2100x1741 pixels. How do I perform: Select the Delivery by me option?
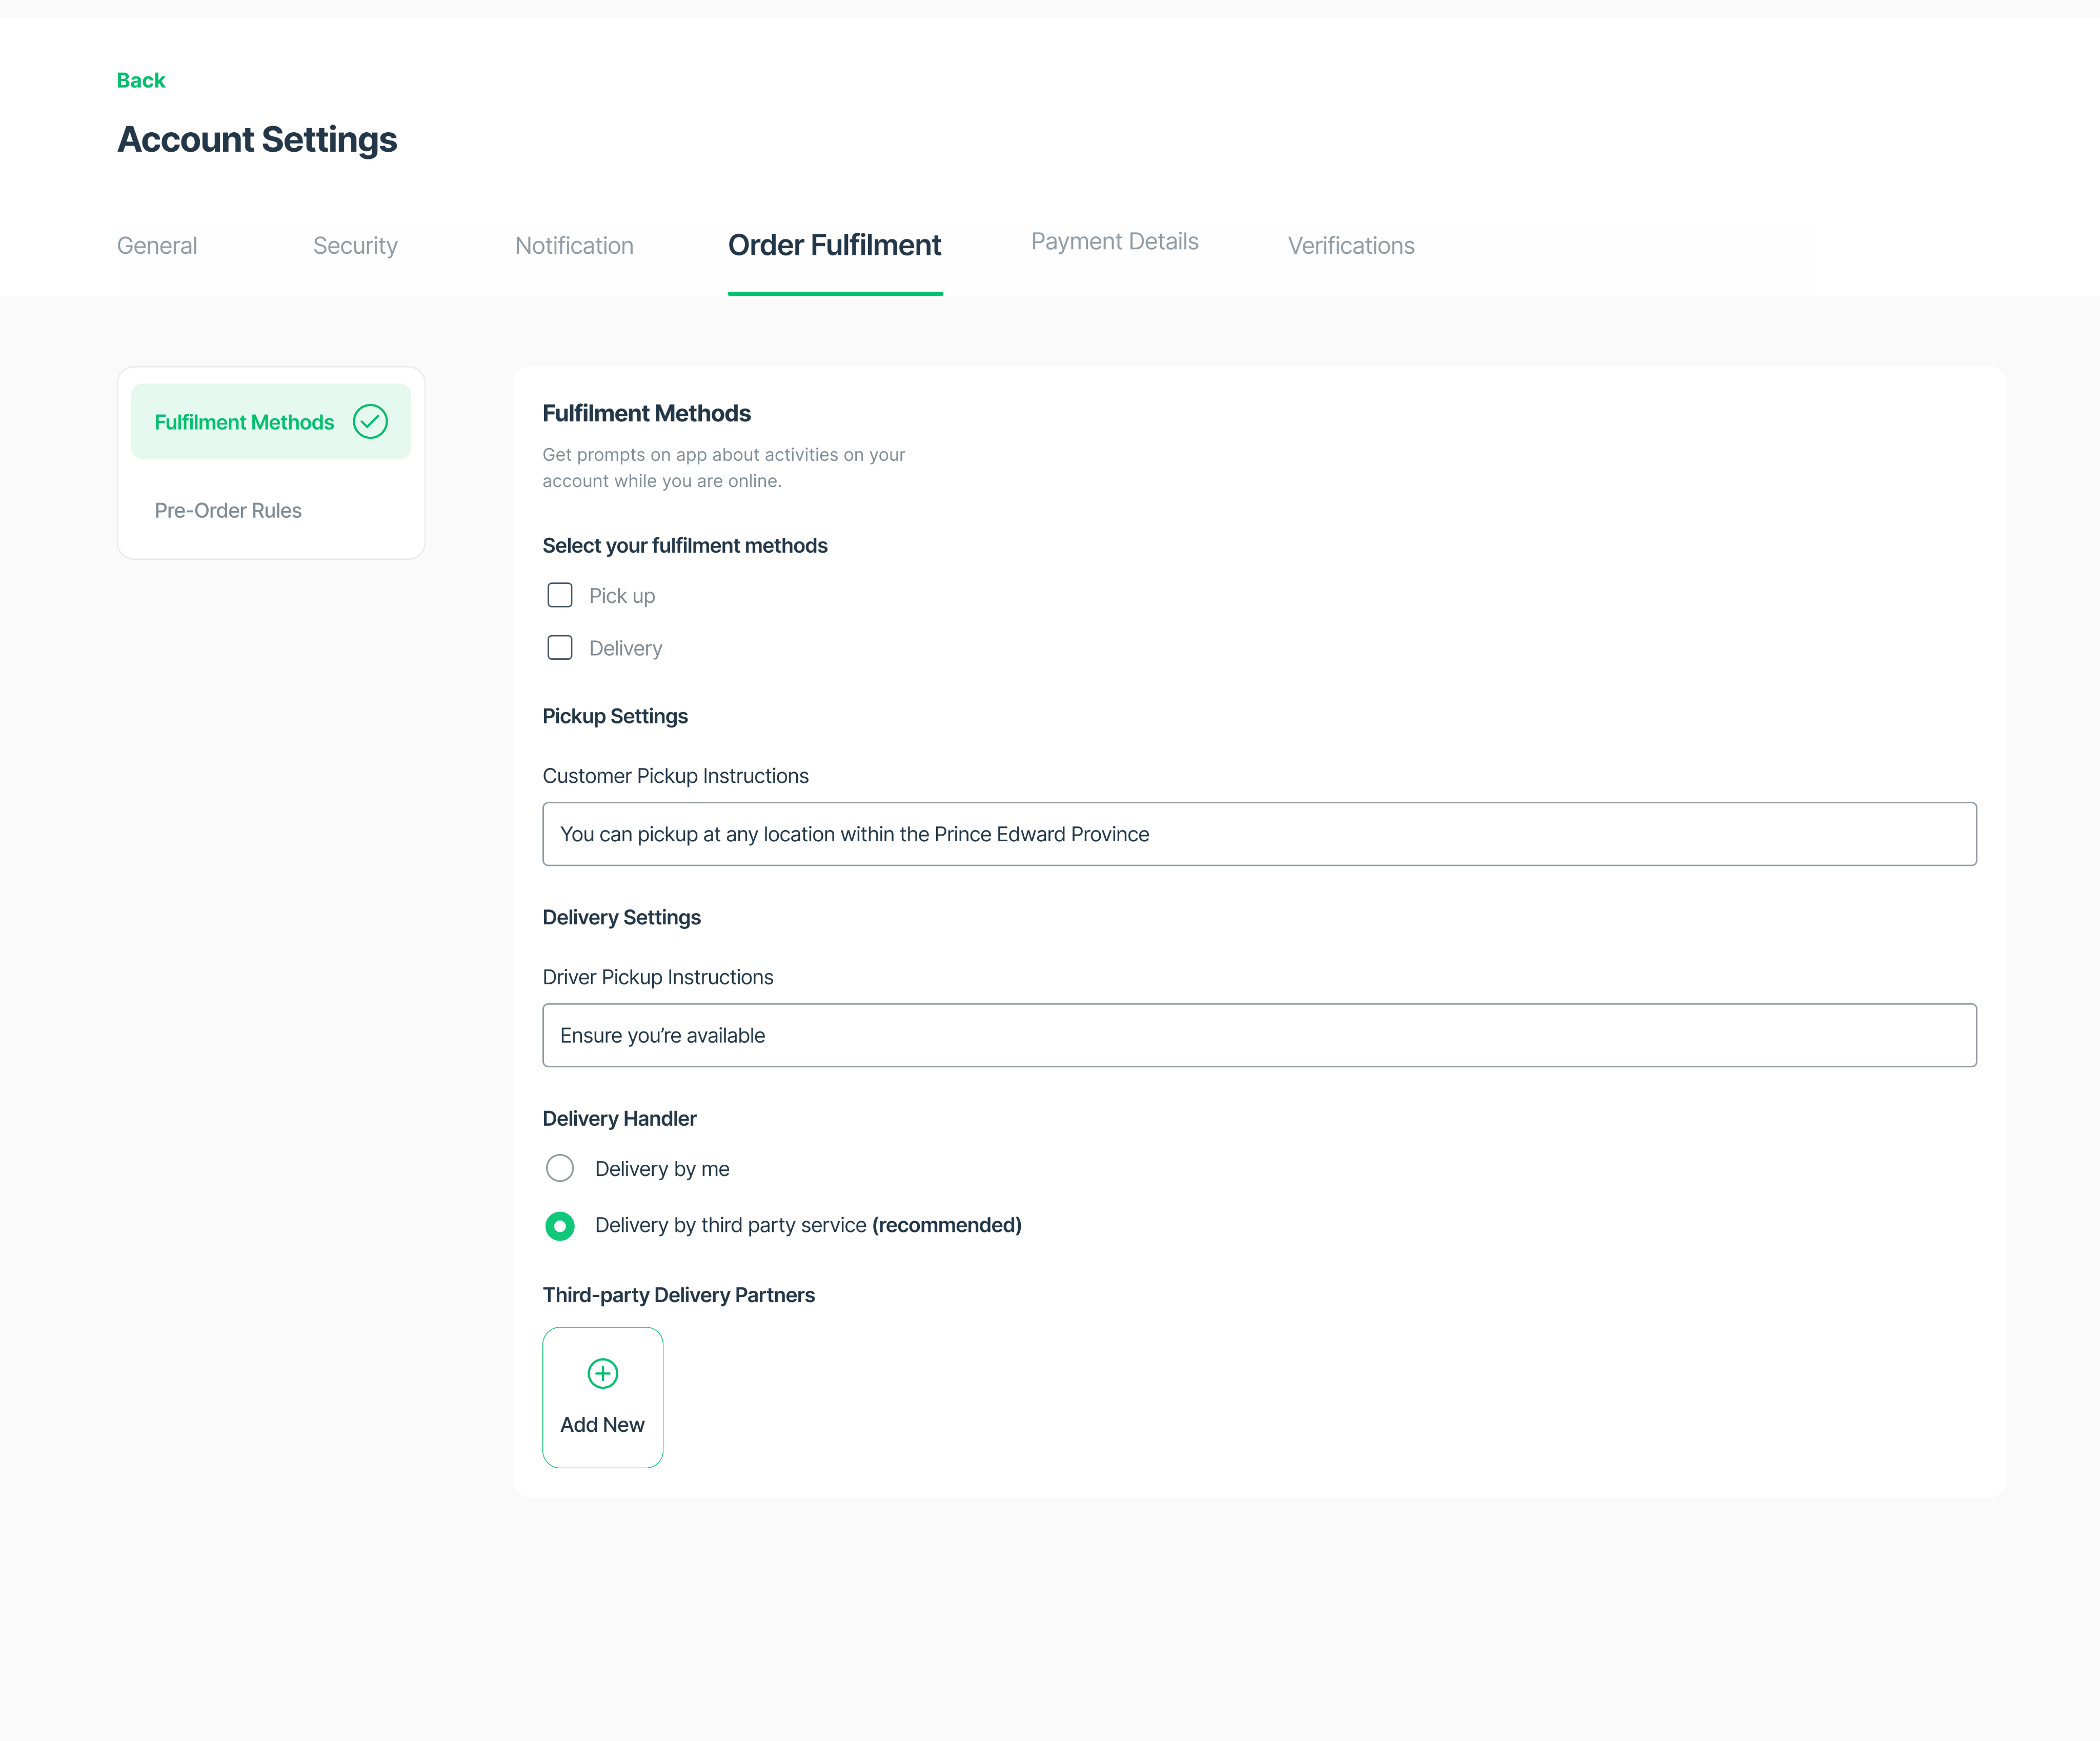560,1167
